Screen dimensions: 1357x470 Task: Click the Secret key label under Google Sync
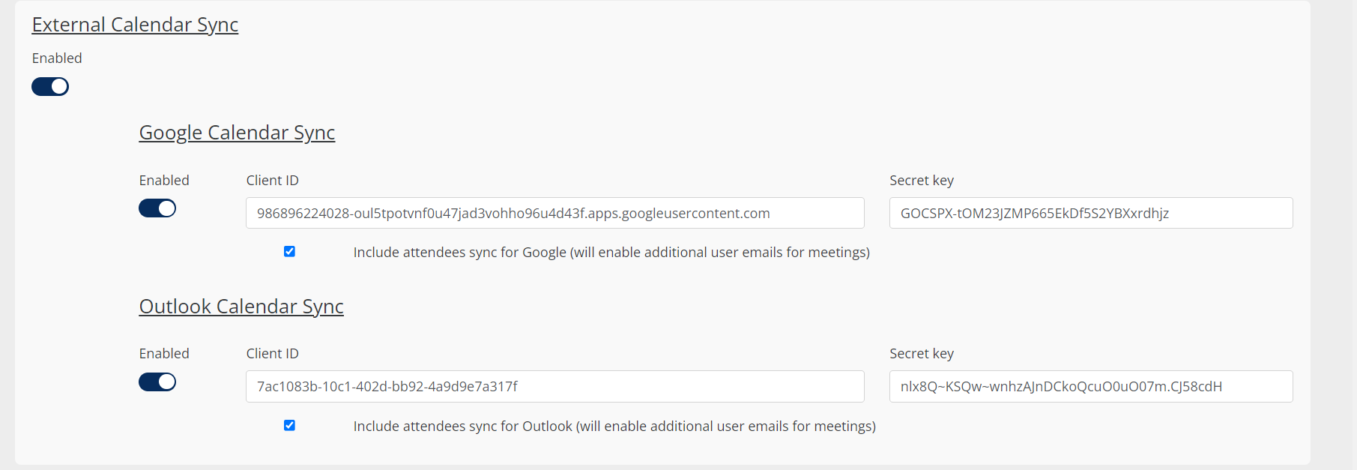(921, 181)
